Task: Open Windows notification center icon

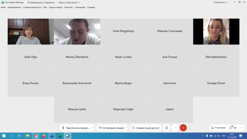Action: (x=241, y=136)
